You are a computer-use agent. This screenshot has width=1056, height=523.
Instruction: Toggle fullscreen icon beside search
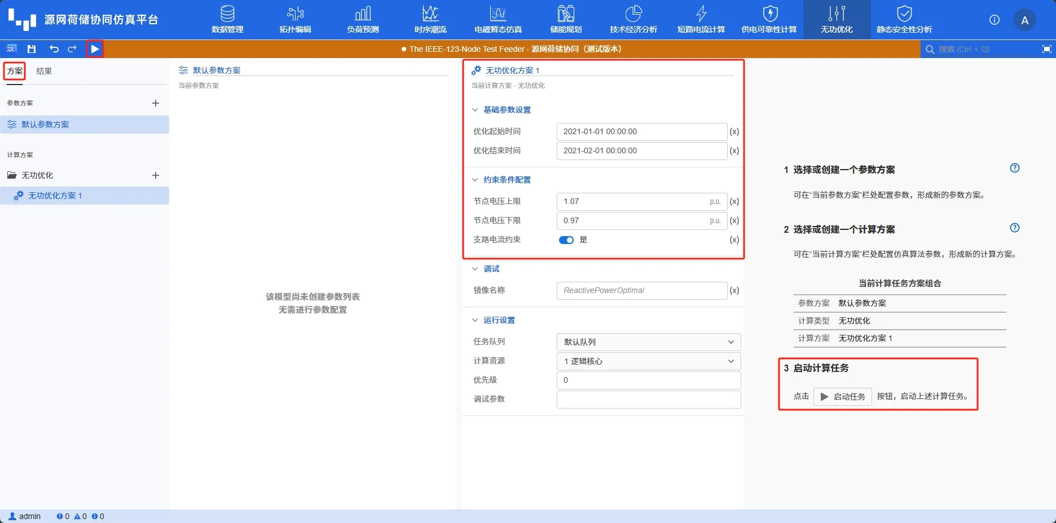pos(1047,49)
